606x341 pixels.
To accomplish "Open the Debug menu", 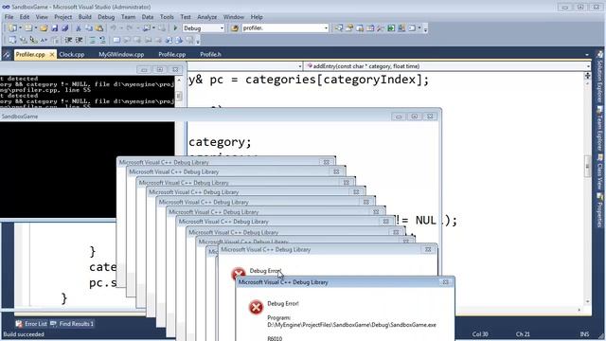I will (x=106, y=17).
